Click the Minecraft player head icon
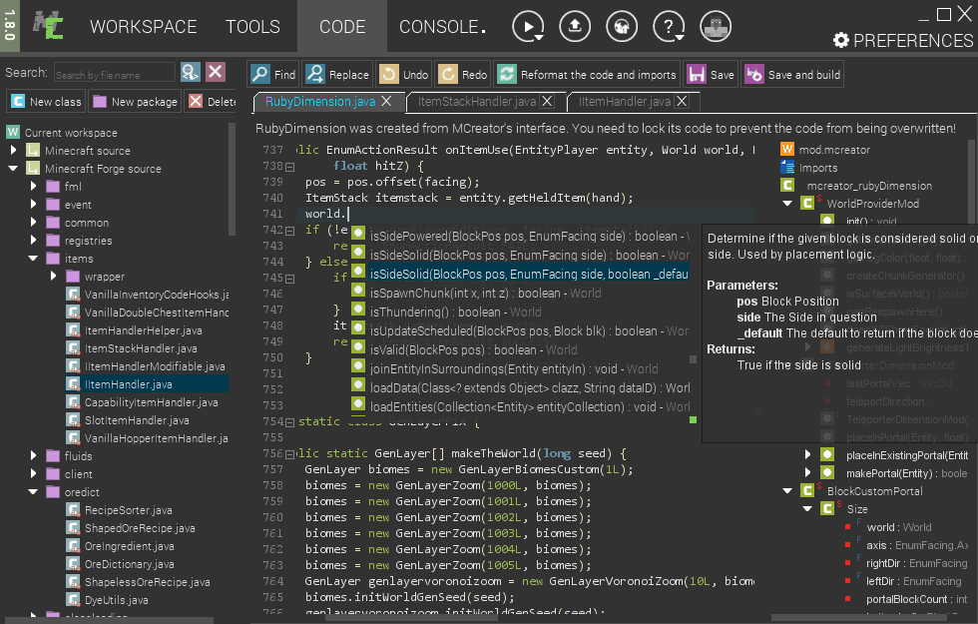Image resolution: width=978 pixels, height=624 pixels. coord(716,26)
